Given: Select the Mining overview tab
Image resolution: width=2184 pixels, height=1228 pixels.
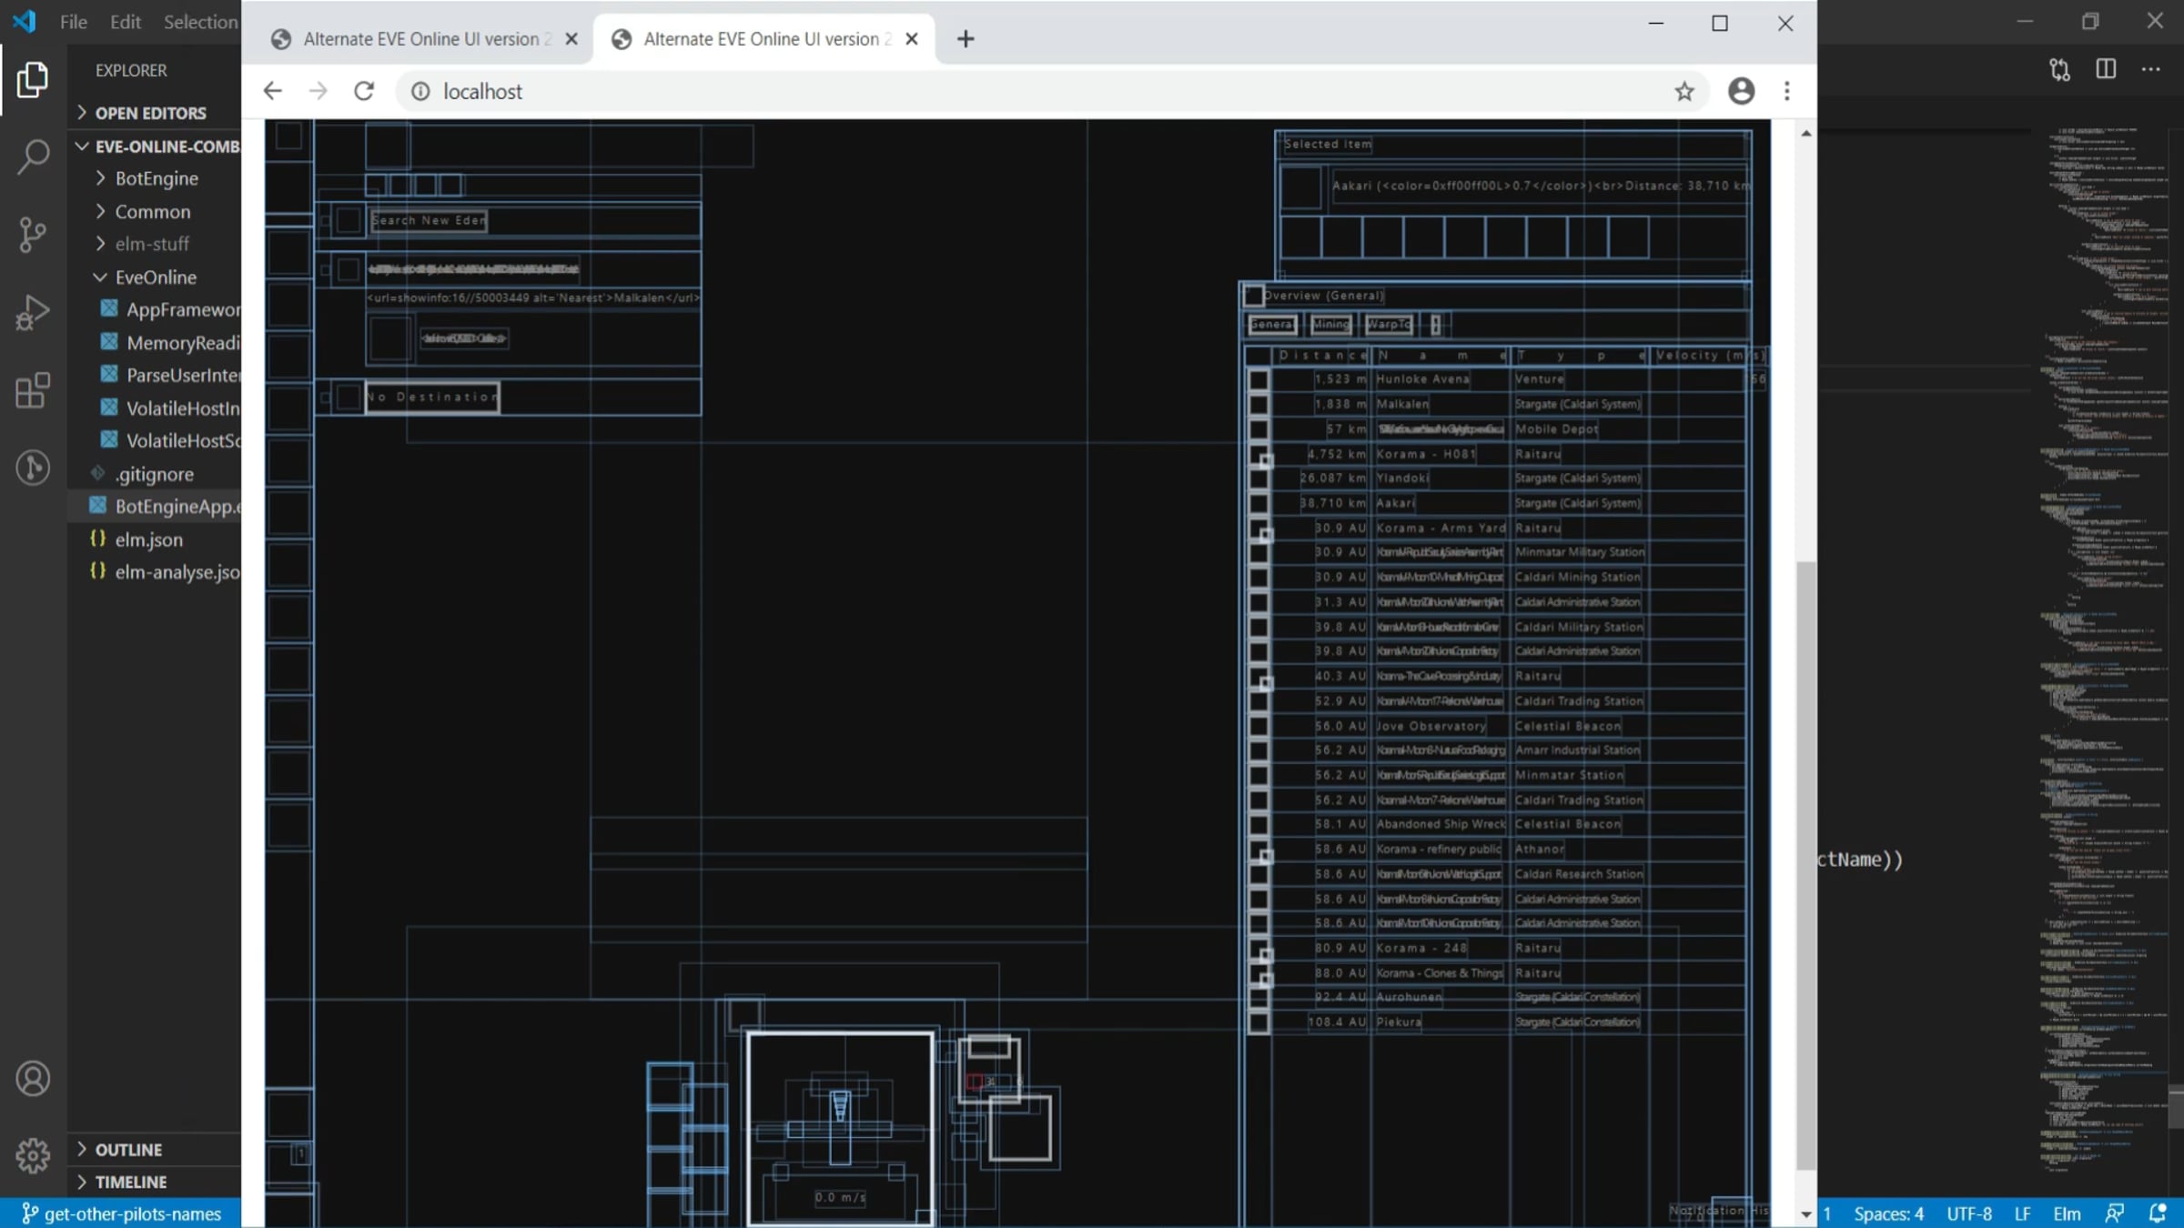Looking at the screenshot, I should point(1330,324).
